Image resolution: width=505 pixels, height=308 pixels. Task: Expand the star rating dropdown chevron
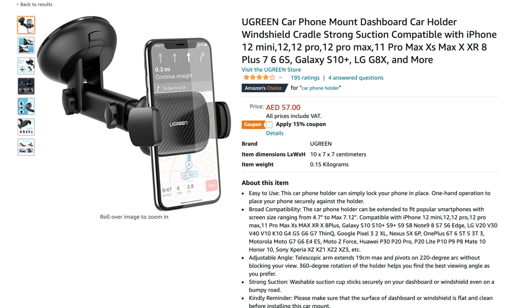pos(281,77)
